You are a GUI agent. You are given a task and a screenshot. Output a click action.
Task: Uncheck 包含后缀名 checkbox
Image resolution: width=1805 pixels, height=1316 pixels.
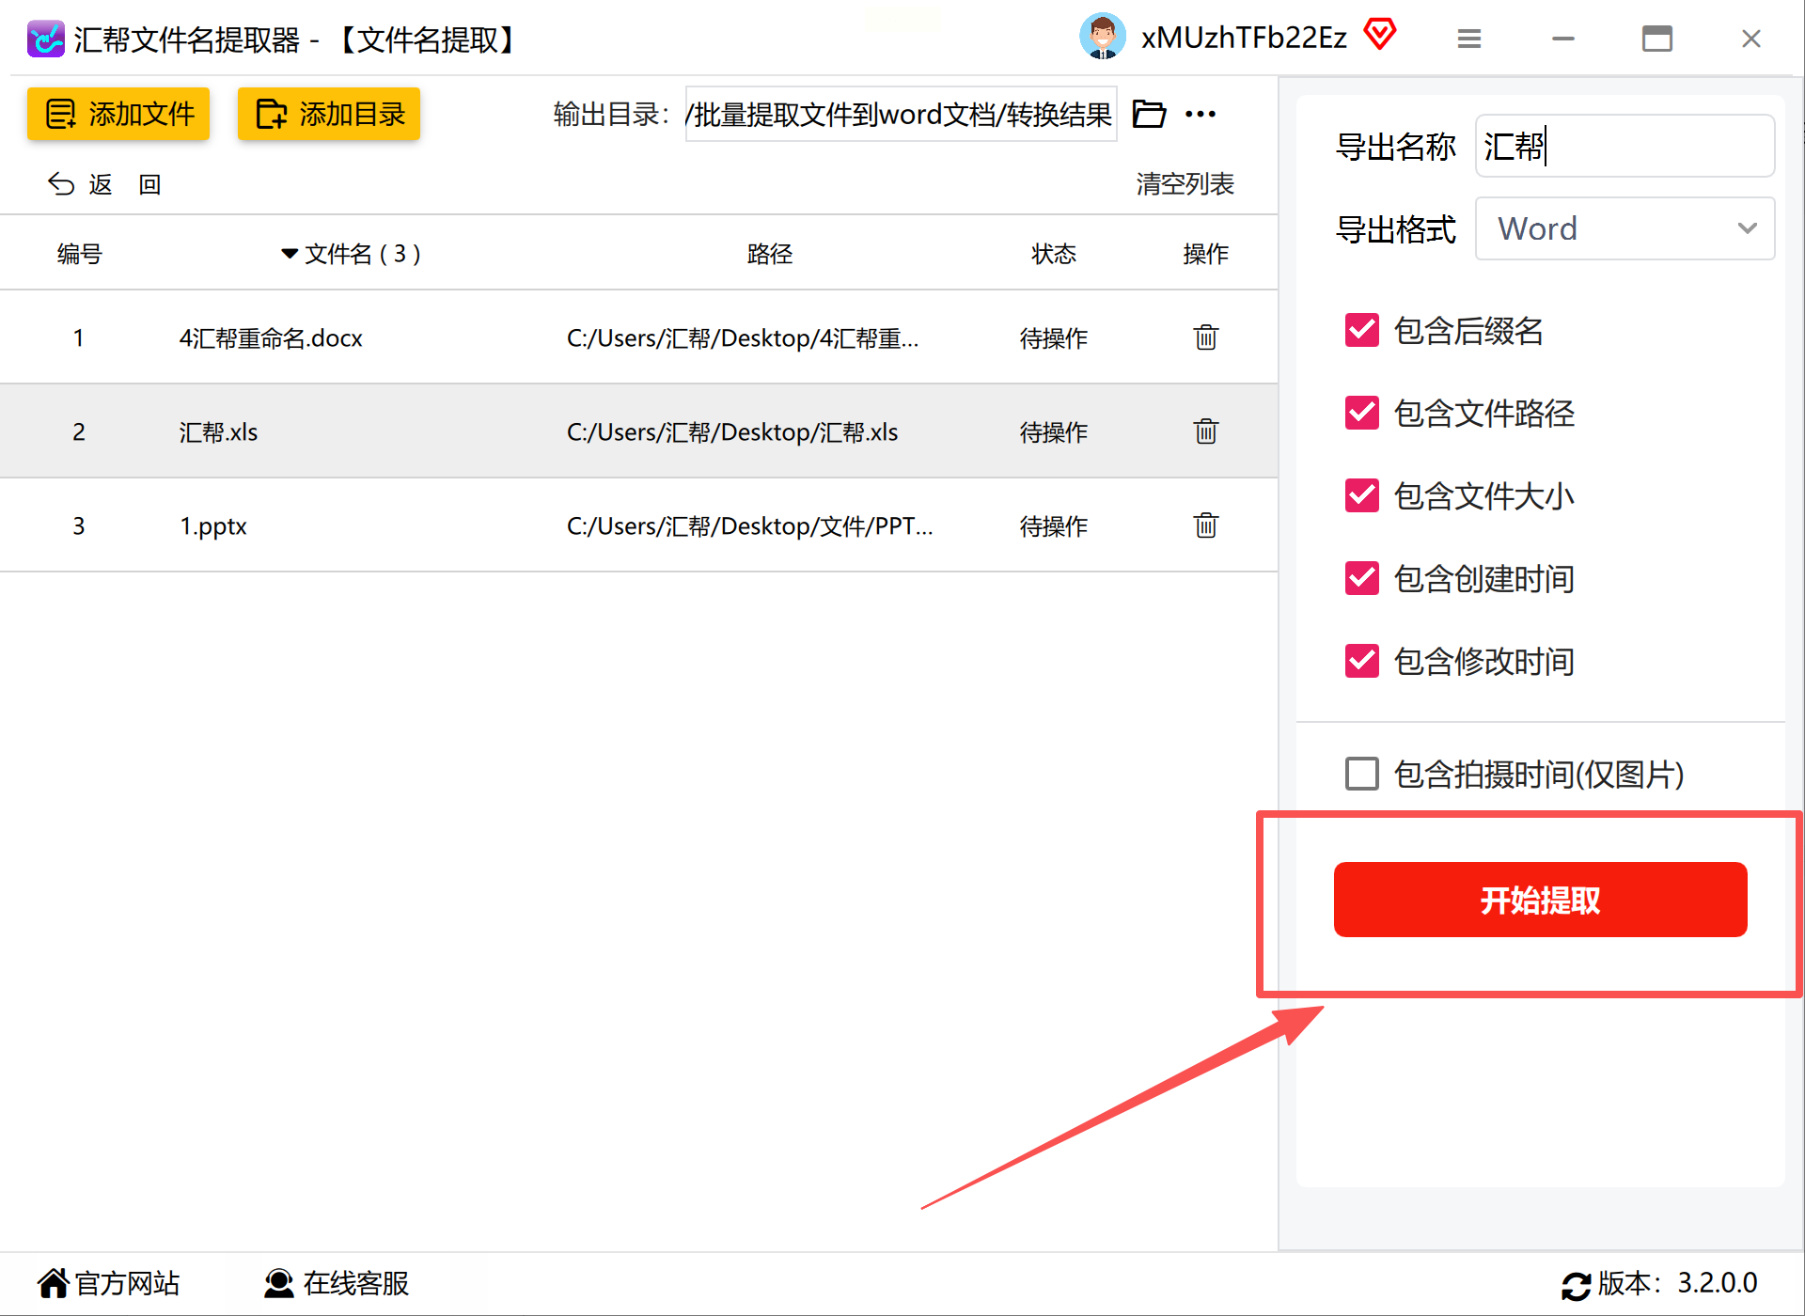point(1361,331)
